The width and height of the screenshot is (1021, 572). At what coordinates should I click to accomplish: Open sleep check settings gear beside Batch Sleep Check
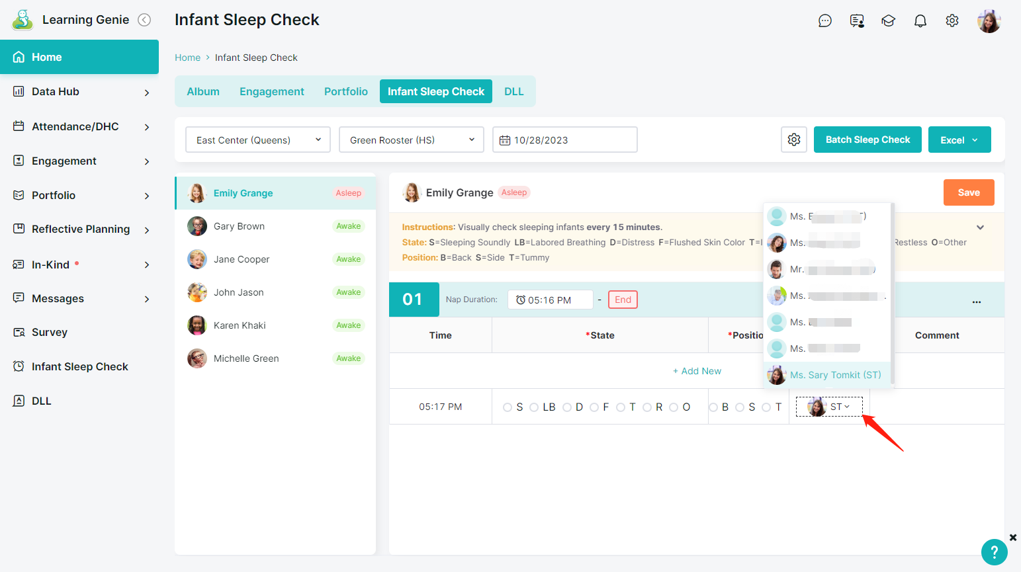pos(793,140)
